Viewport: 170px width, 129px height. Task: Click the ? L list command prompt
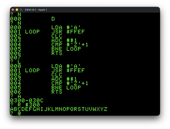pyautogui.click(x=15, y=62)
